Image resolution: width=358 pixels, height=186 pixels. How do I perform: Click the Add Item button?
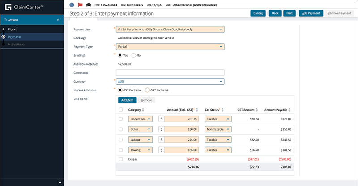[127, 100]
